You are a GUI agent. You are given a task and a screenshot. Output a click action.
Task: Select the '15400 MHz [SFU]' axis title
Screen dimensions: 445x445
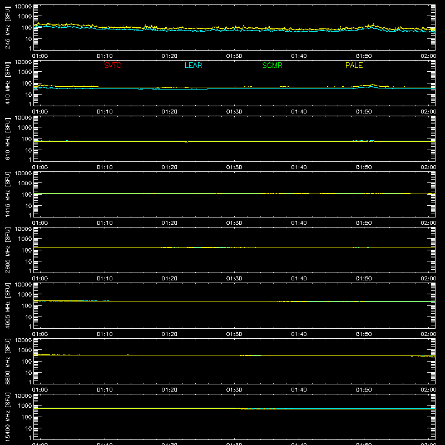[x=7, y=417]
